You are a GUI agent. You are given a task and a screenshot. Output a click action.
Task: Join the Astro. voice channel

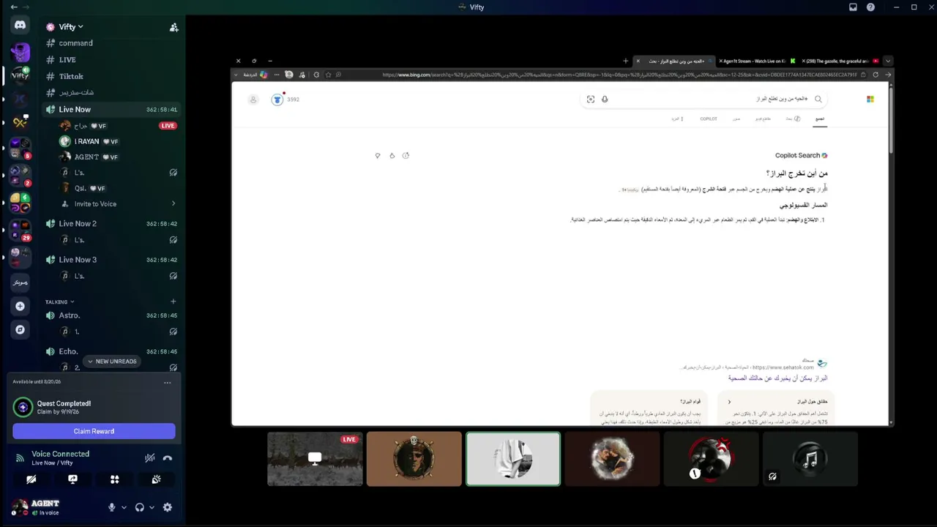[110, 315]
